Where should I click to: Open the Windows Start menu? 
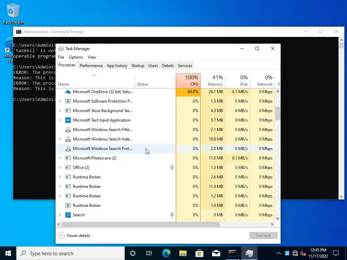8,253
